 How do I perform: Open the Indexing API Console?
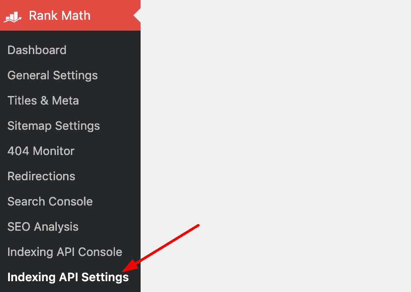click(64, 252)
